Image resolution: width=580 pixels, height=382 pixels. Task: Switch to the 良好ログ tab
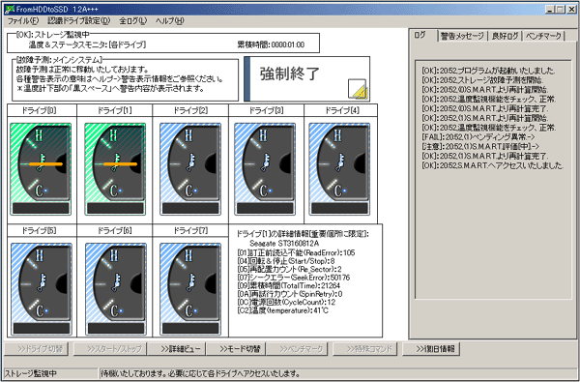point(506,36)
